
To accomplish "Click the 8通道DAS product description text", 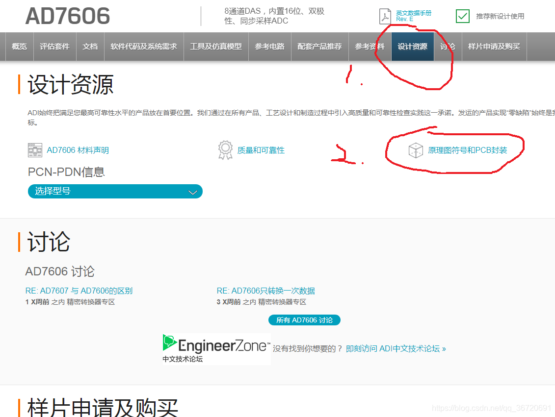I will point(274,16).
